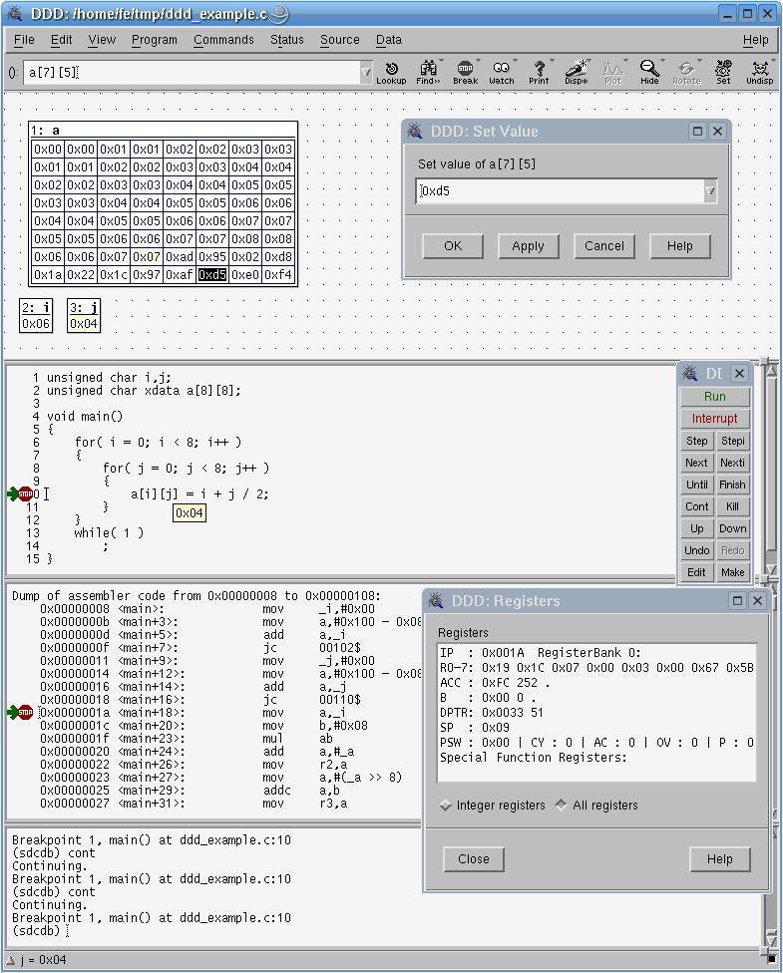Click the Hide toolbar icon
The image size is (783, 973).
(x=649, y=72)
